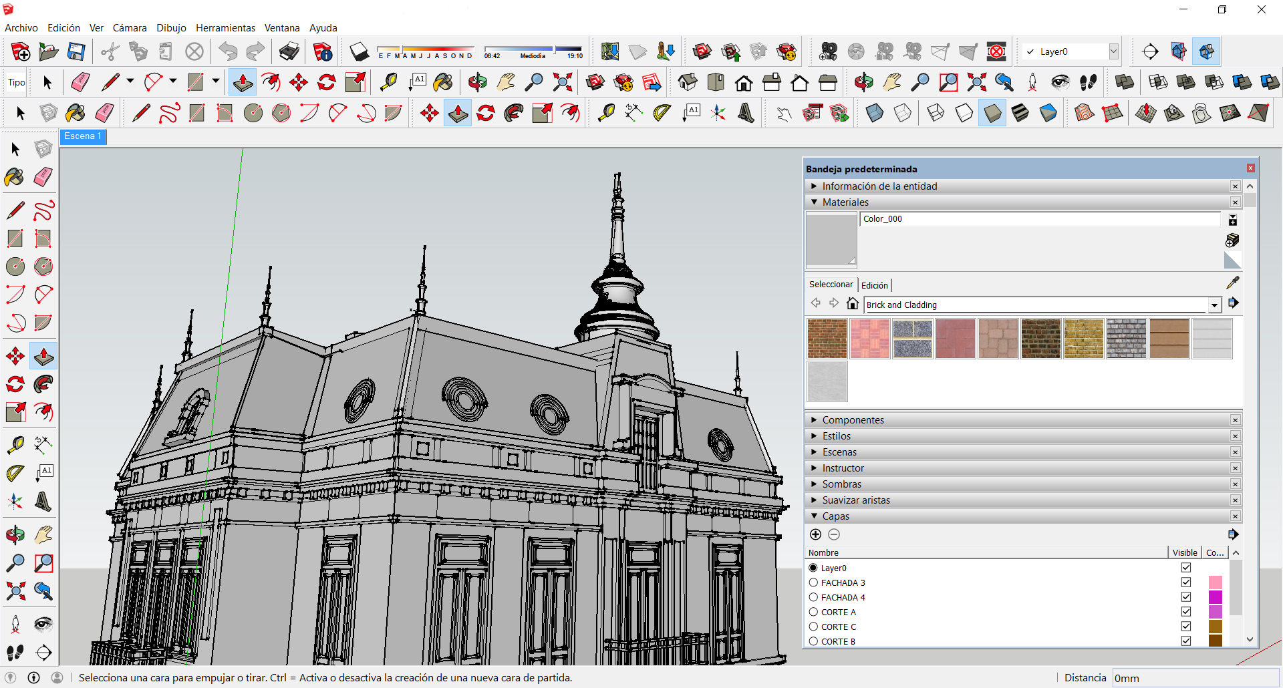Switch to the Edición tab in Materiales
This screenshot has width=1283, height=688.
pyautogui.click(x=874, y=285)
